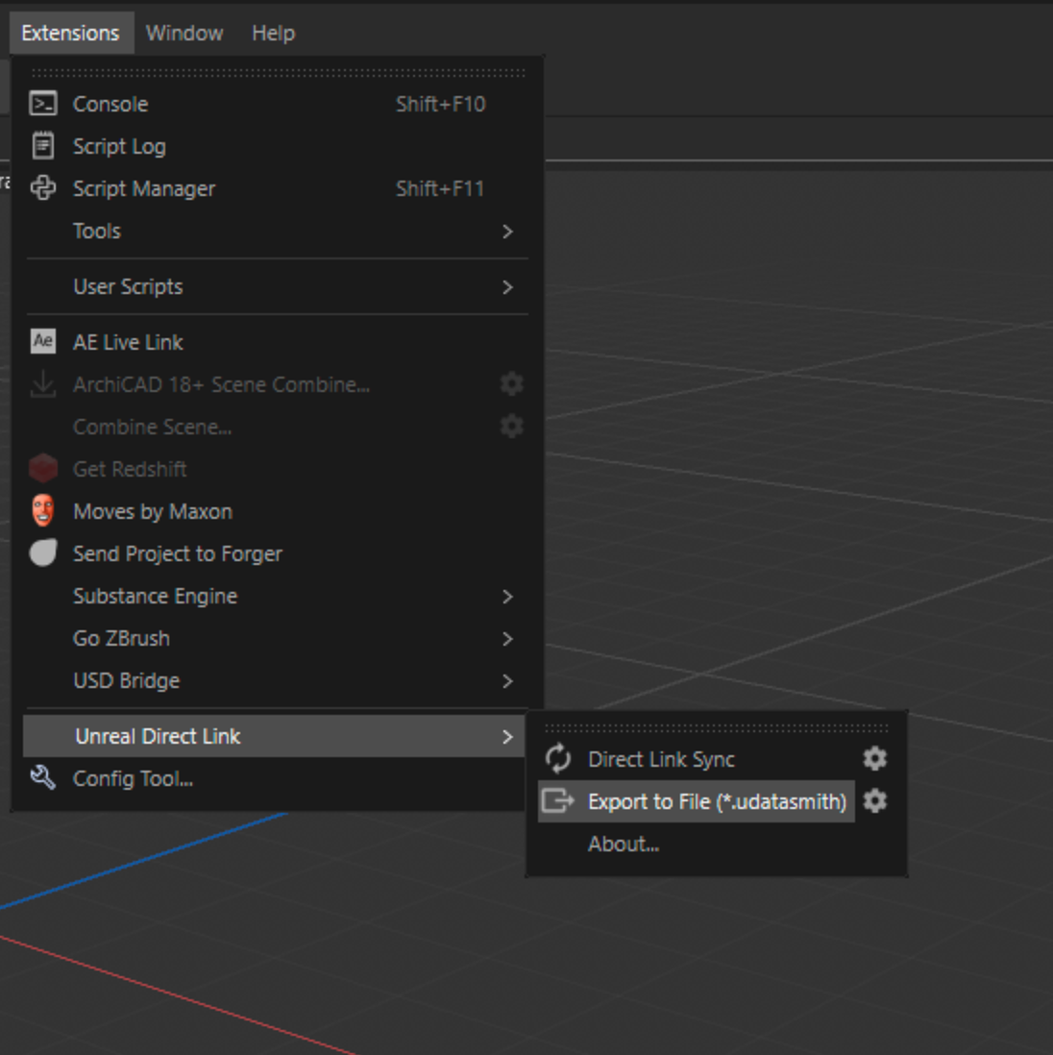Expand the Unreal Direct Link submenu arrow
1053x1055 pixels.
click(508, 737)
